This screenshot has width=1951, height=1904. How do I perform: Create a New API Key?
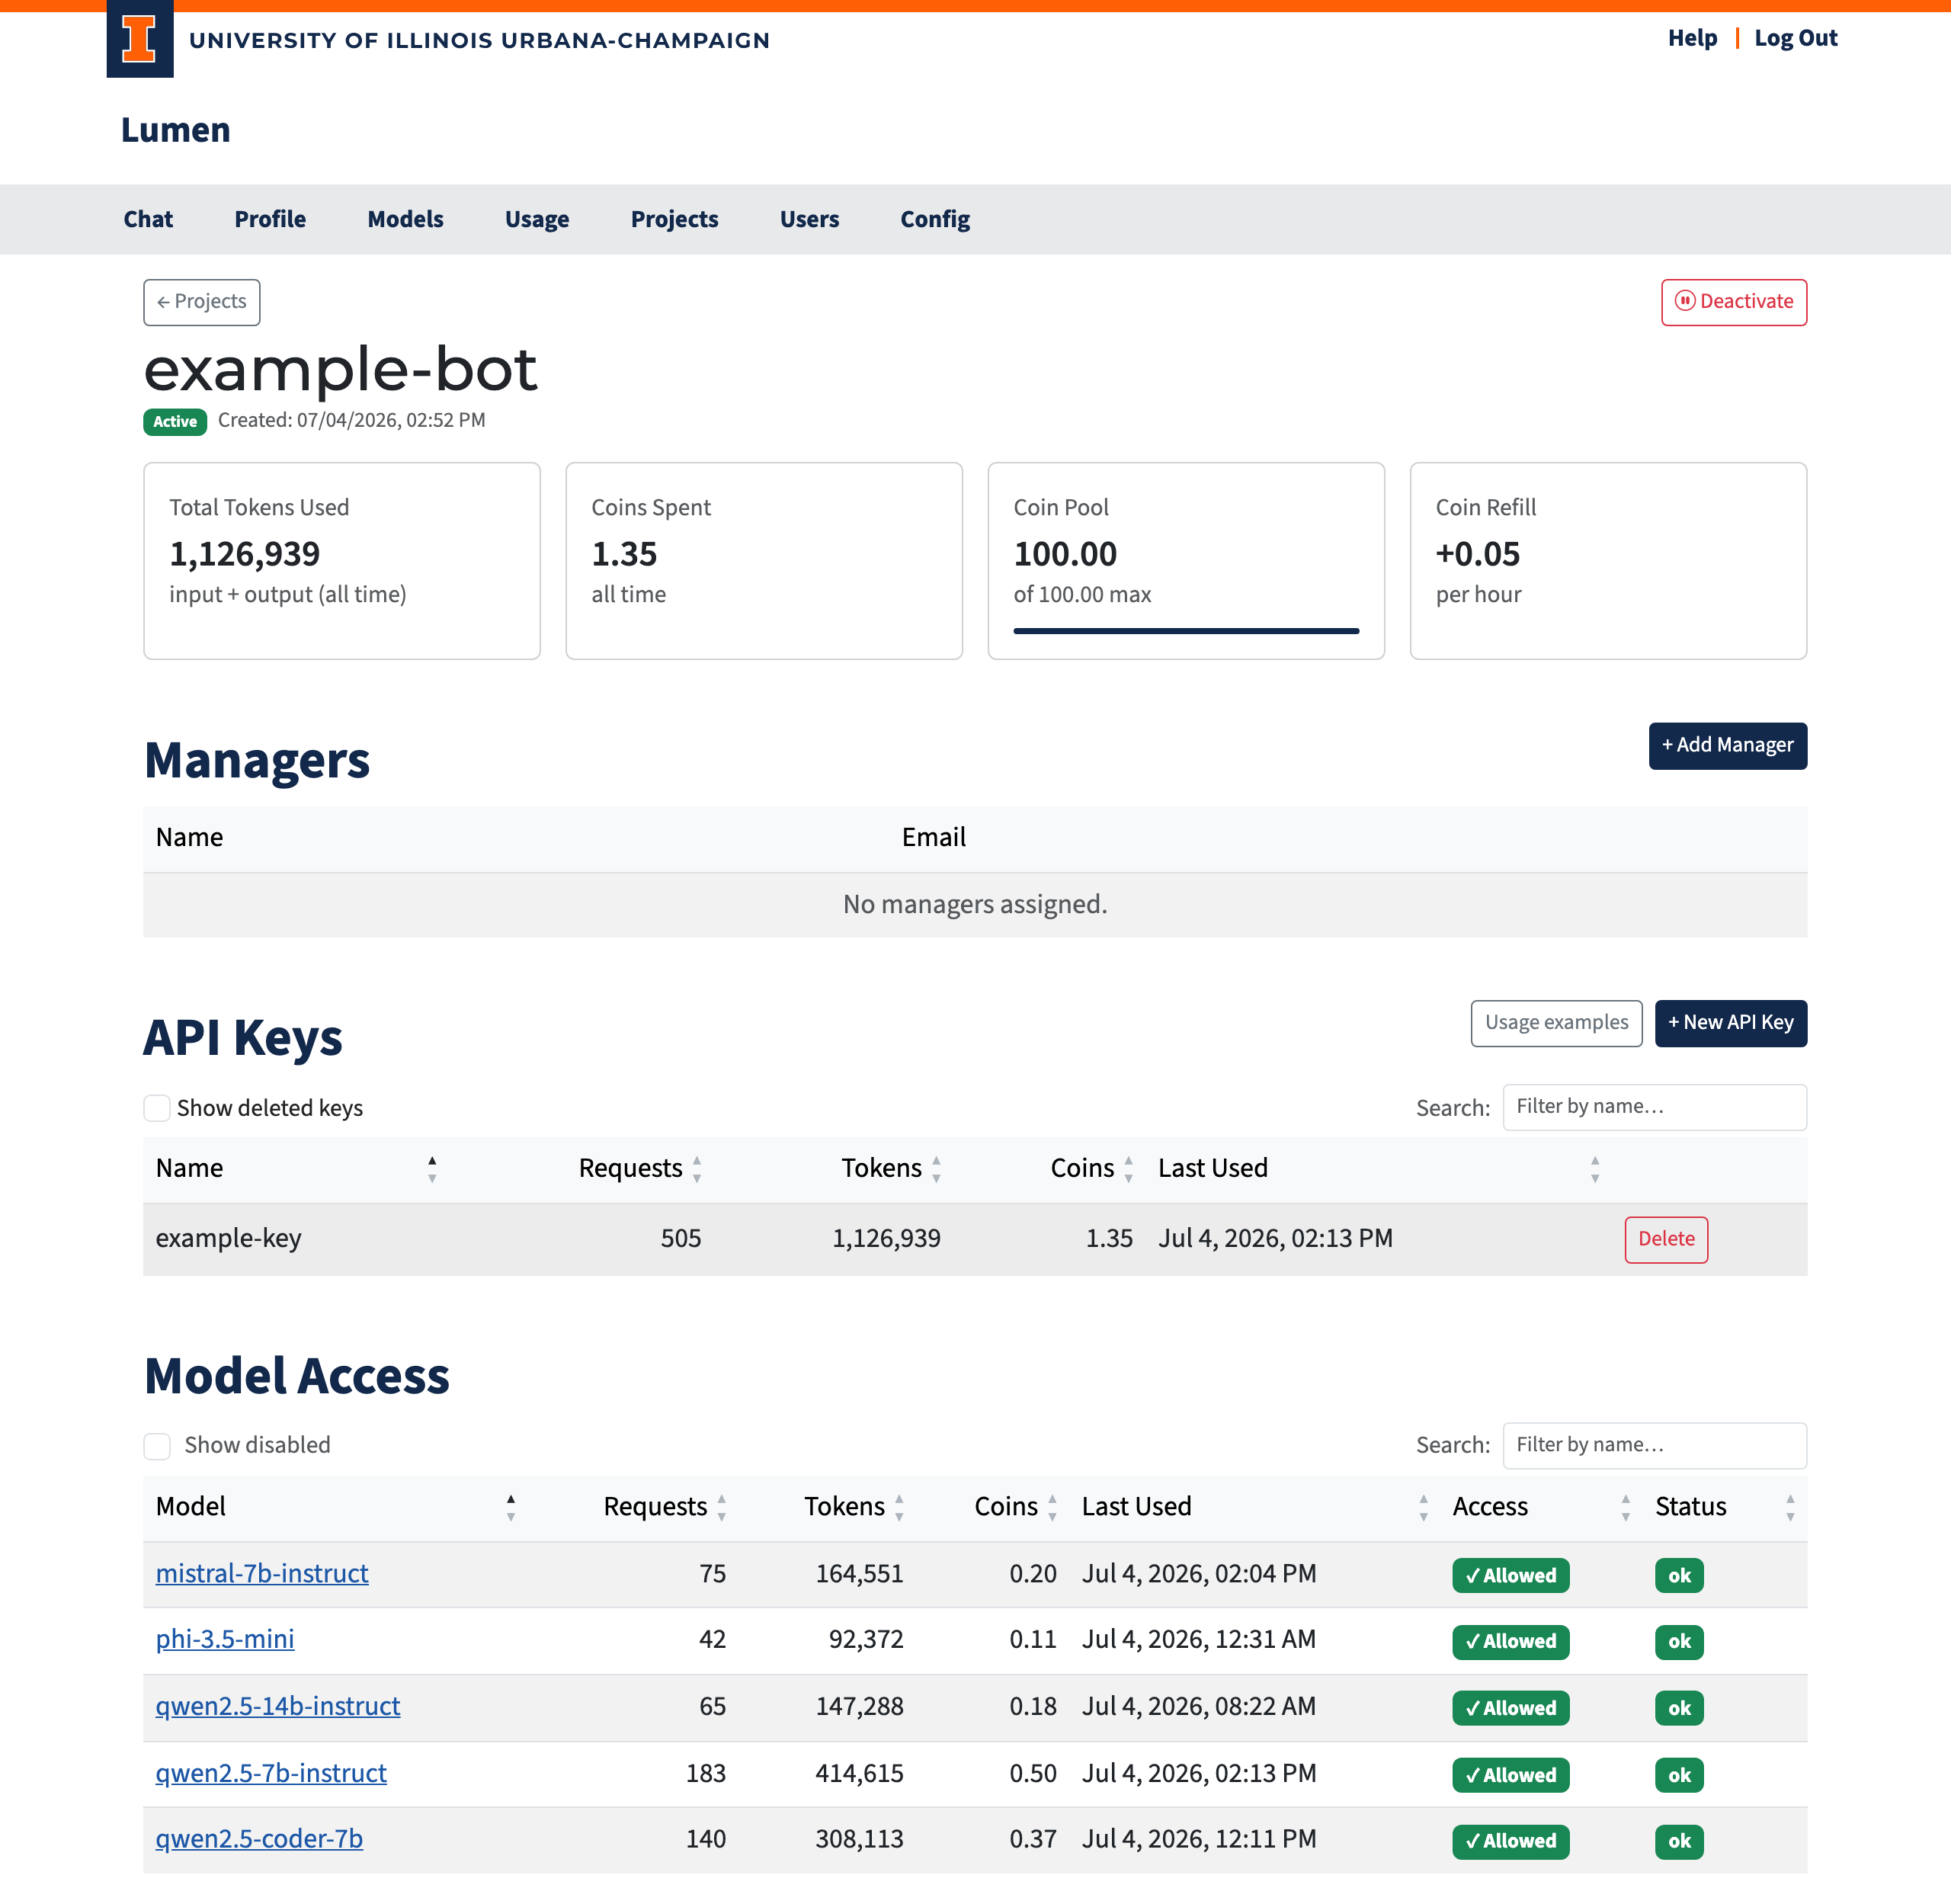[1730, 1023]
